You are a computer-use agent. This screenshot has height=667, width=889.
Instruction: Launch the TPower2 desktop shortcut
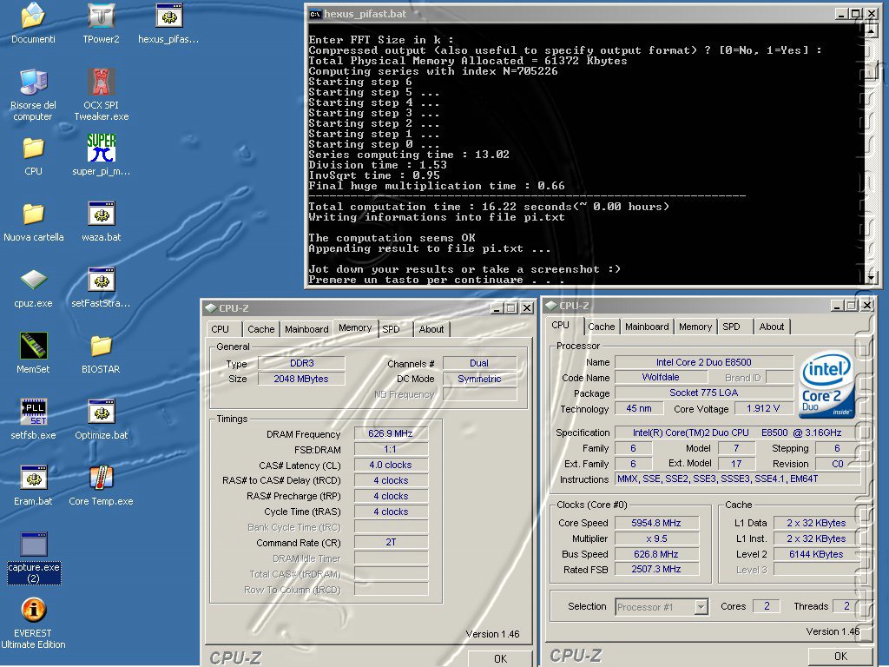[x=102, y=17]
